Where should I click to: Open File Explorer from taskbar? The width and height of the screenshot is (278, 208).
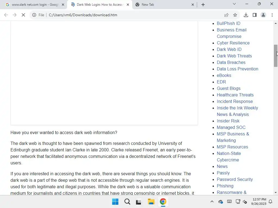(151, 201)
